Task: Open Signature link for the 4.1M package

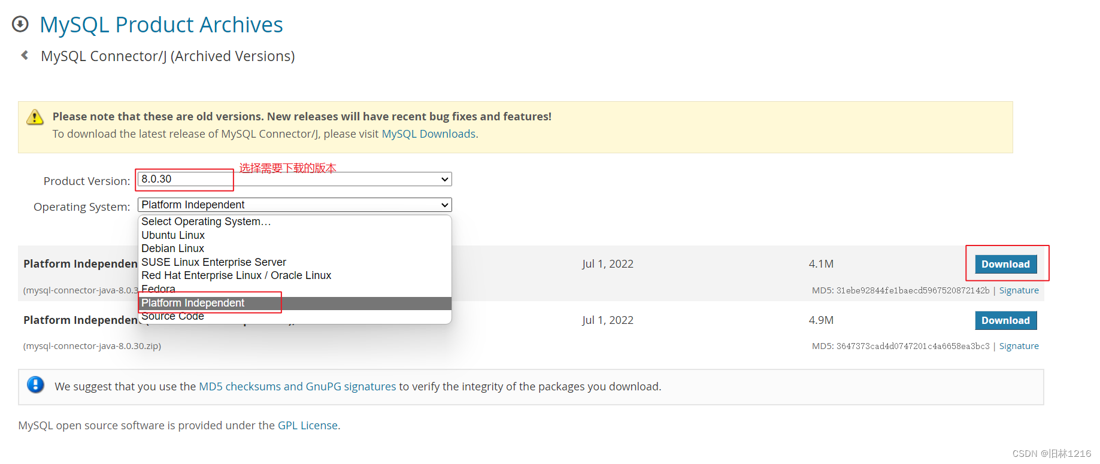Action: (1019, 290)
